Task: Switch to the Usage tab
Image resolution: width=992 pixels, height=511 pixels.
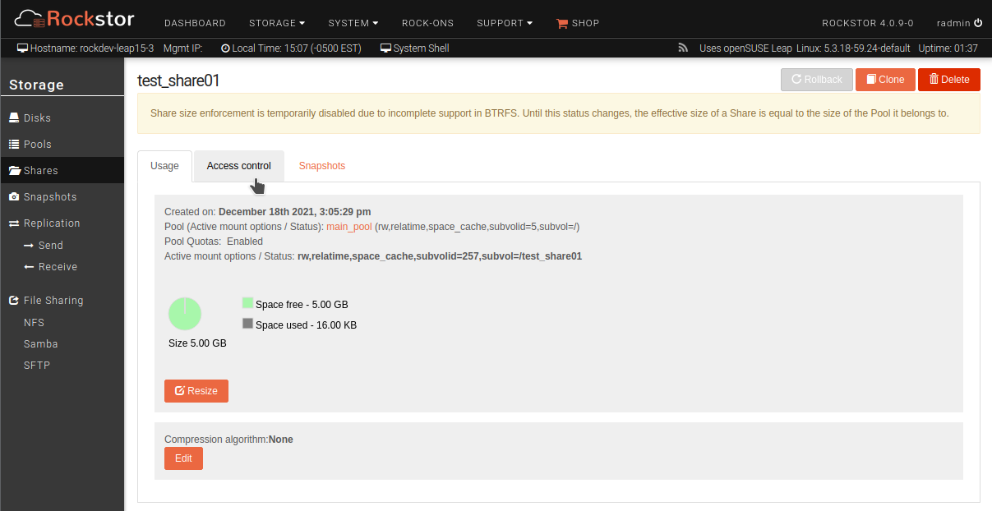Action: click(164, 166)
